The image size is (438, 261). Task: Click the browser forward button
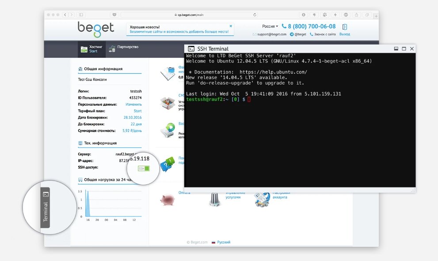[72, 15]
